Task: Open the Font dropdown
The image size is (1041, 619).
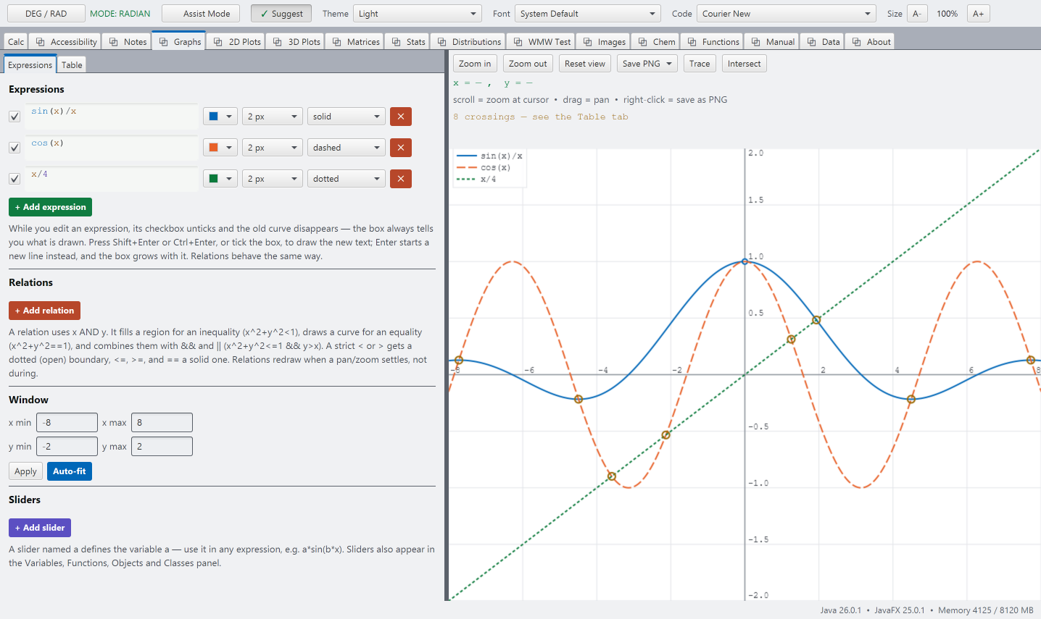Action: click(x=587, y=14)
